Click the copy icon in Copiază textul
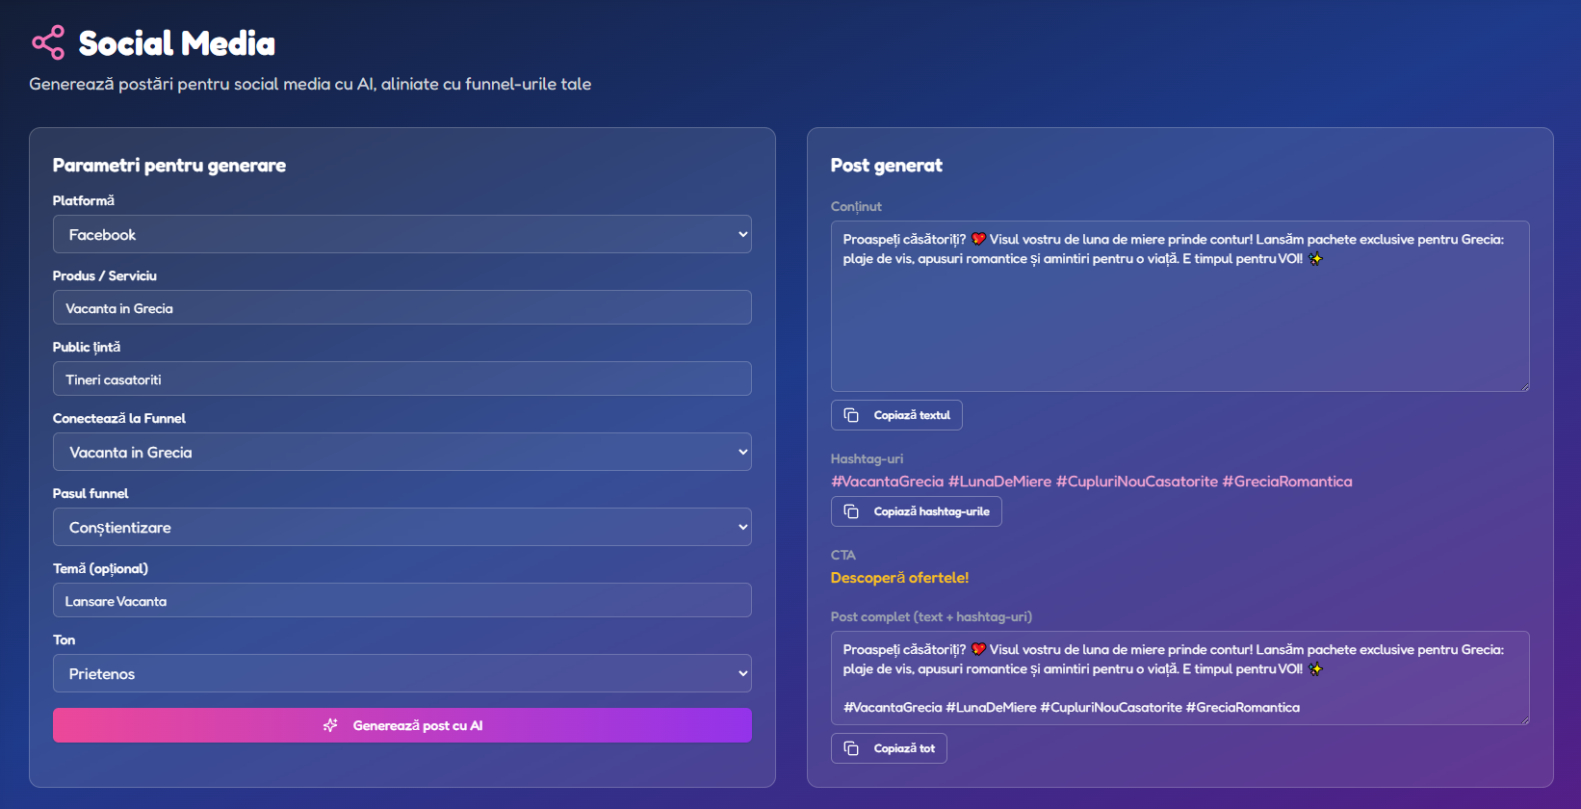 (851, 415)
